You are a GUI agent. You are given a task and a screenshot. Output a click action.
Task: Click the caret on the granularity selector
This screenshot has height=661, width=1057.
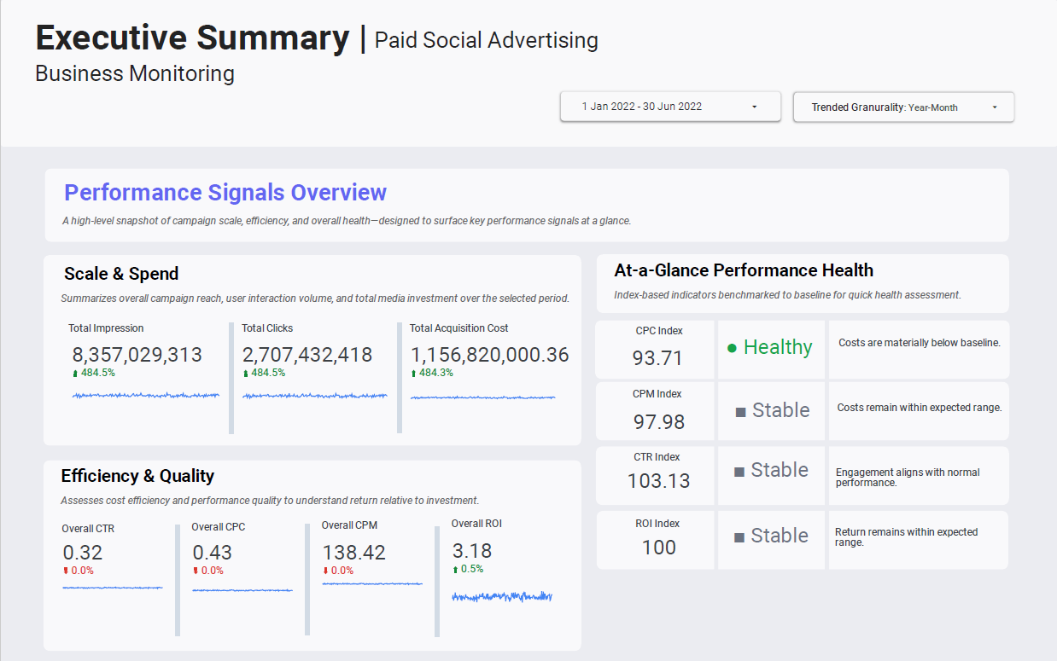994,107
